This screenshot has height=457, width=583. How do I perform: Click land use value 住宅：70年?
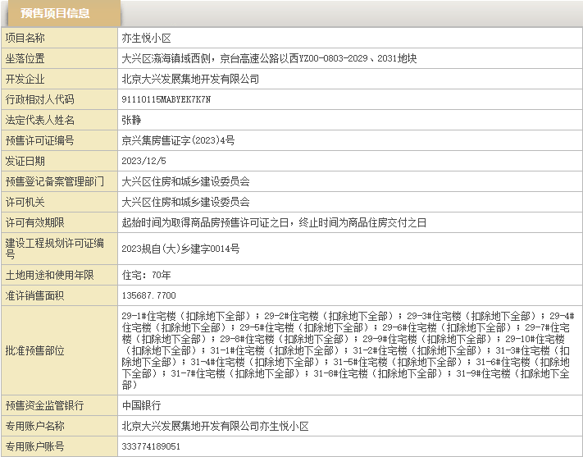146,274
